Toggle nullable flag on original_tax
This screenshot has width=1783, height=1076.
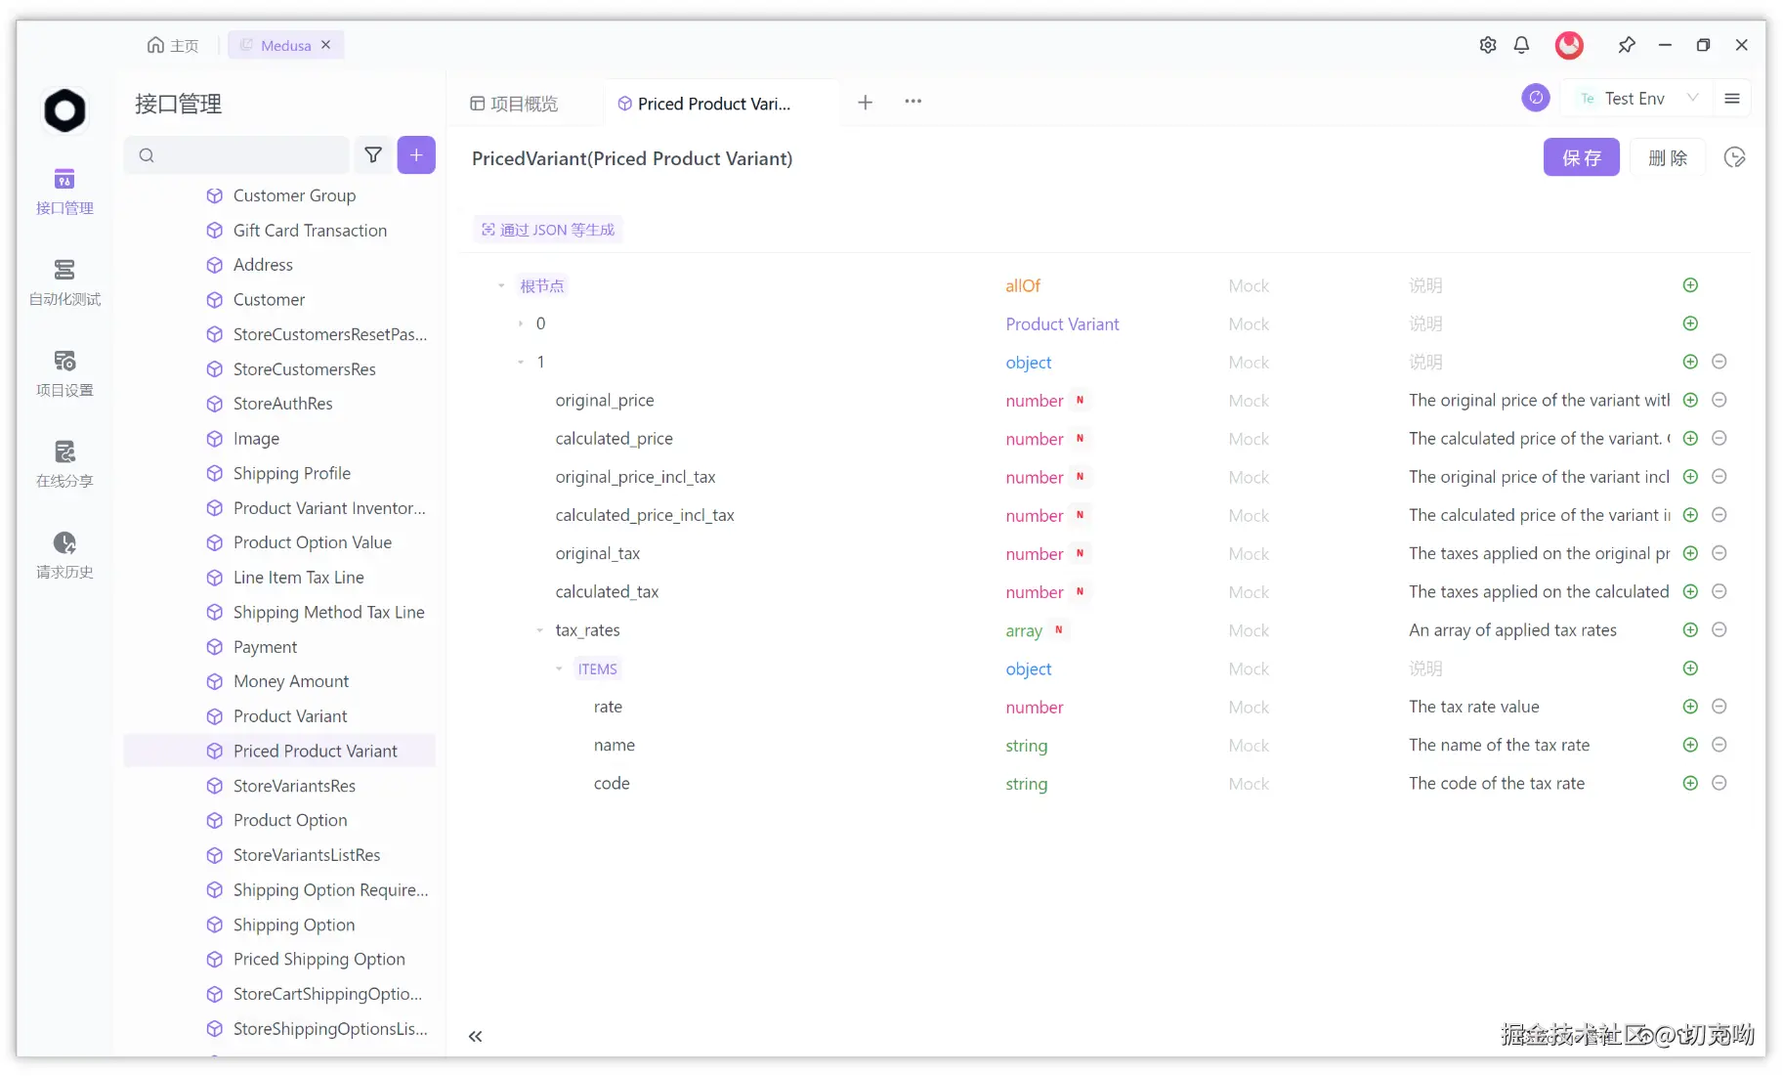tap(1080, 553)
